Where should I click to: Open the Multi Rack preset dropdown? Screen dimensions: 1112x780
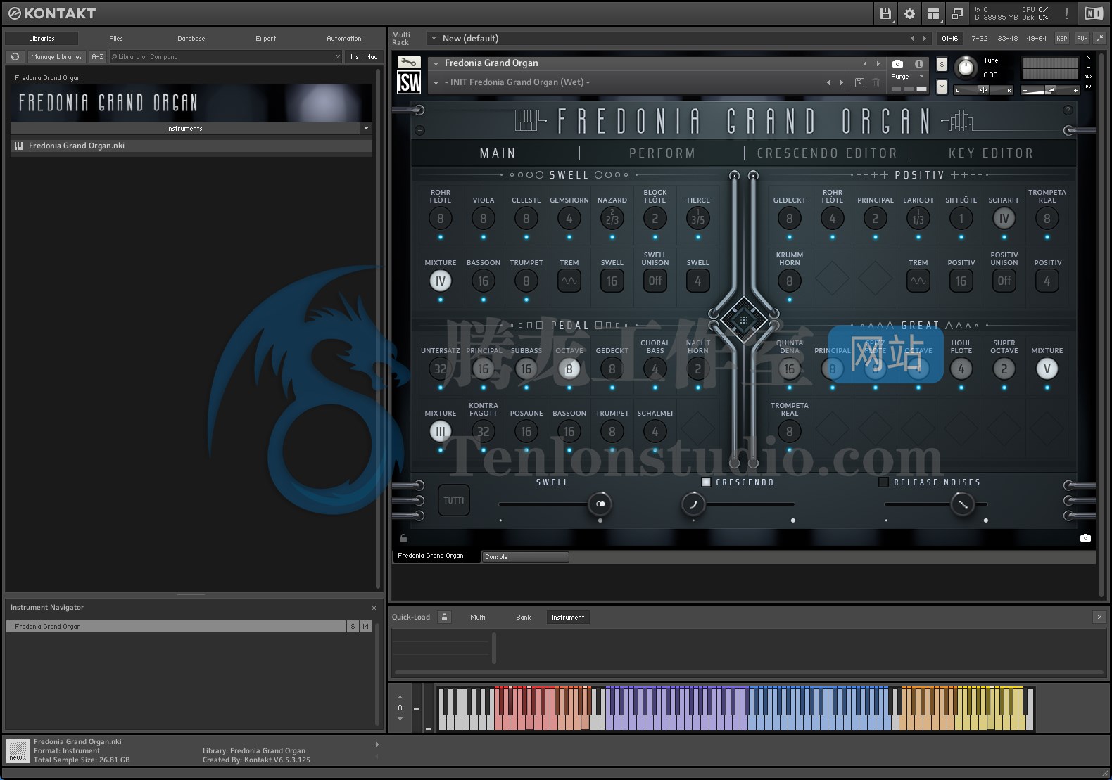tap(434, 39)
